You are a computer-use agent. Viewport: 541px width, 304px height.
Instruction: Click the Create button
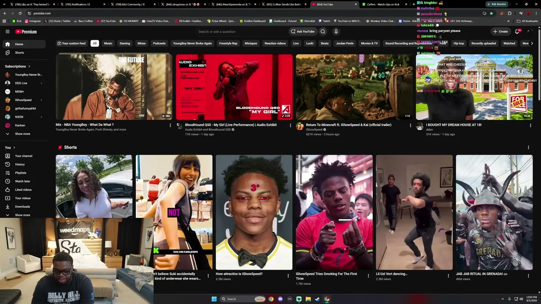(x=500, y=32)
